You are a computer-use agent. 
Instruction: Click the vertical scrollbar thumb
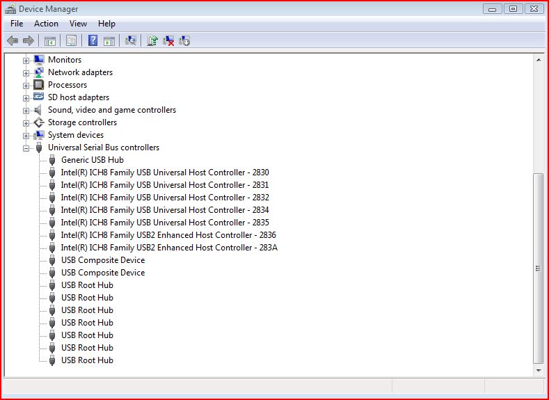pyautogui.click(x=539, y=269)
